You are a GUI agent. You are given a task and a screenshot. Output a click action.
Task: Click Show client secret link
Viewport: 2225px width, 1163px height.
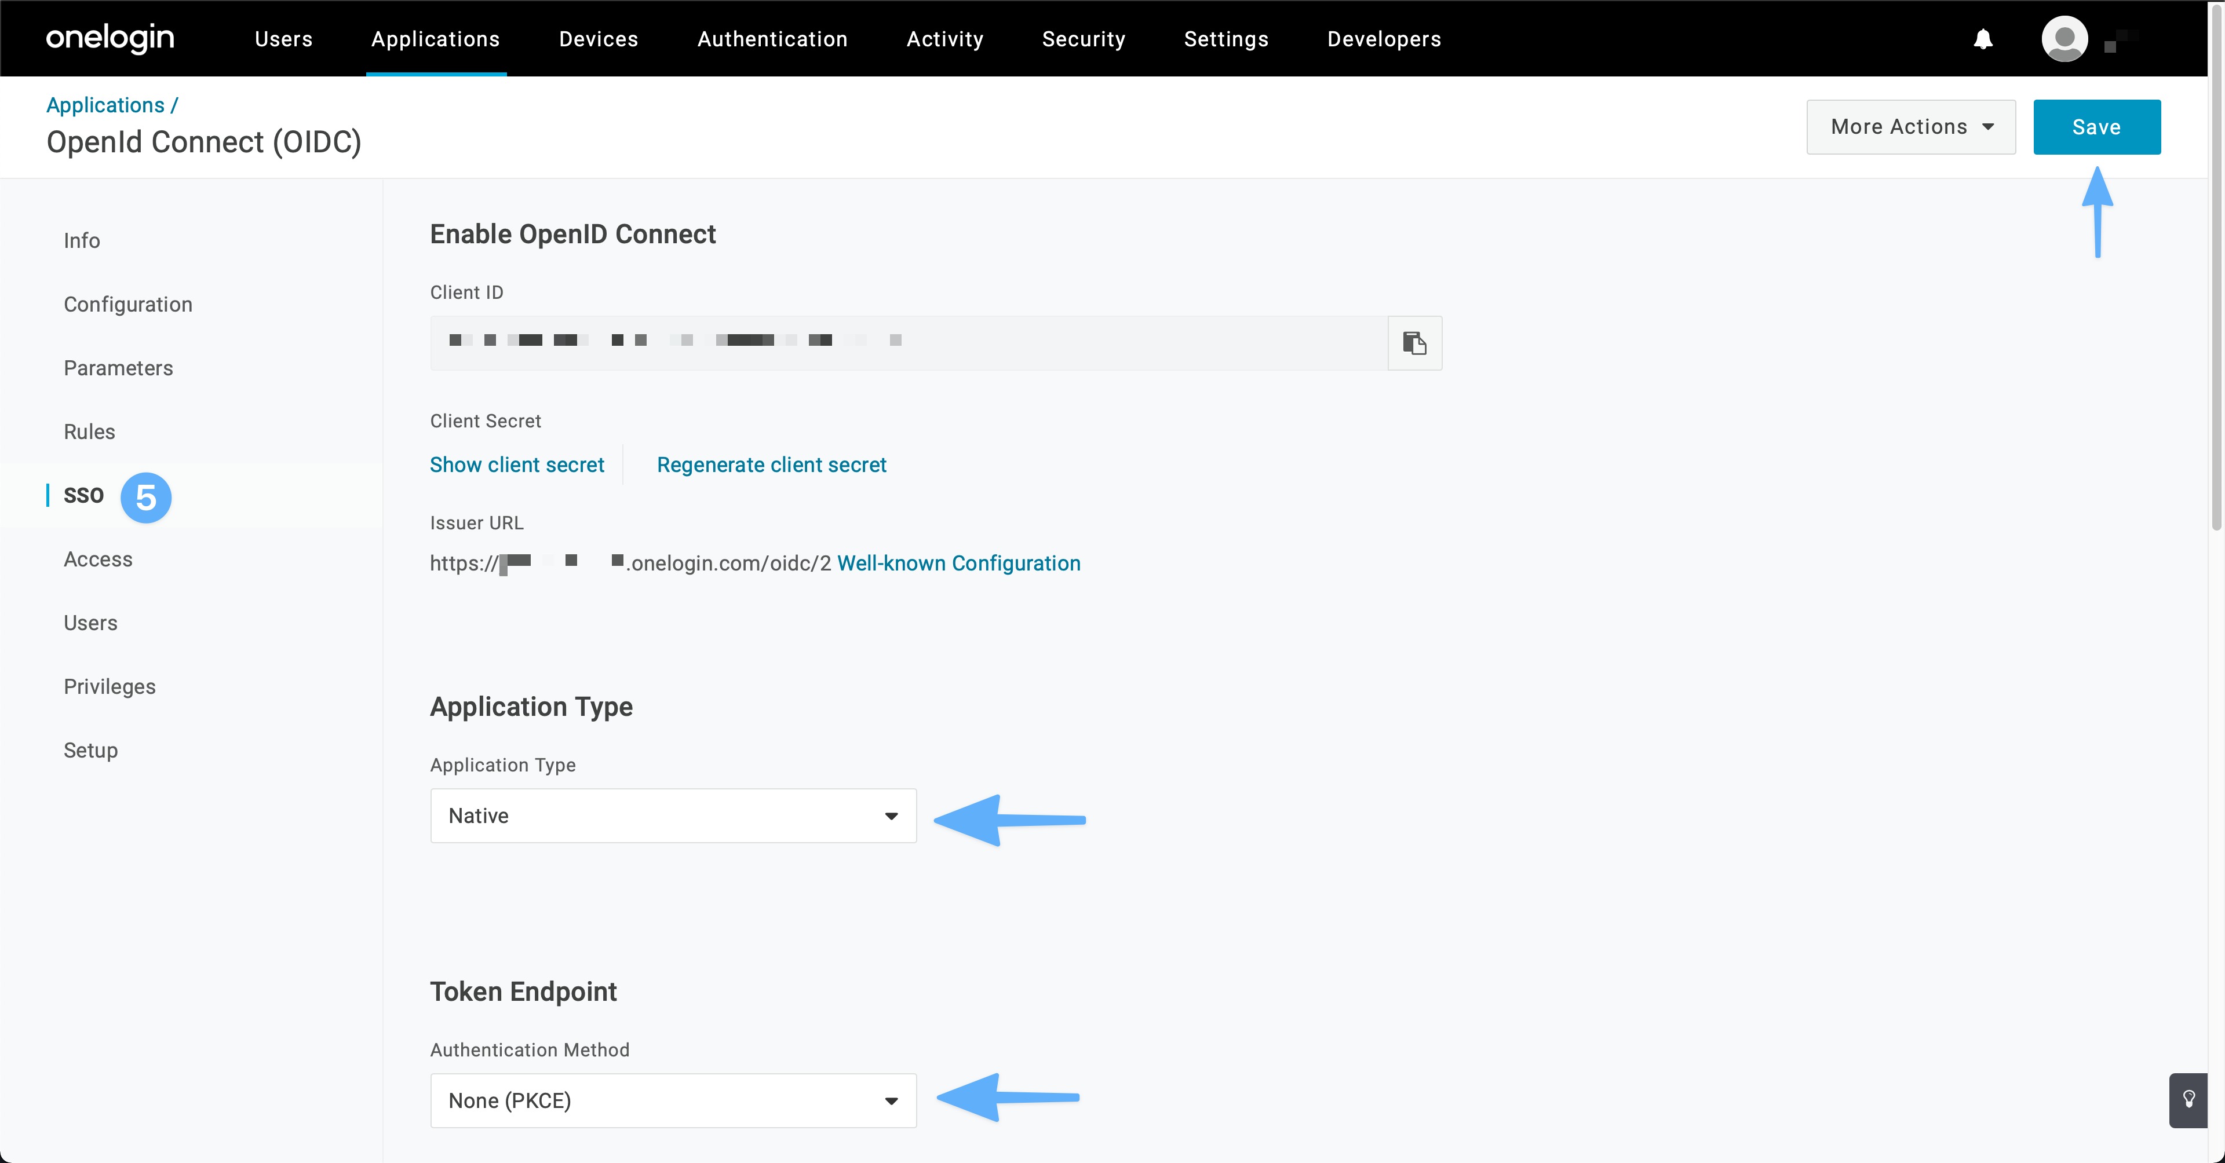point(516,465)
